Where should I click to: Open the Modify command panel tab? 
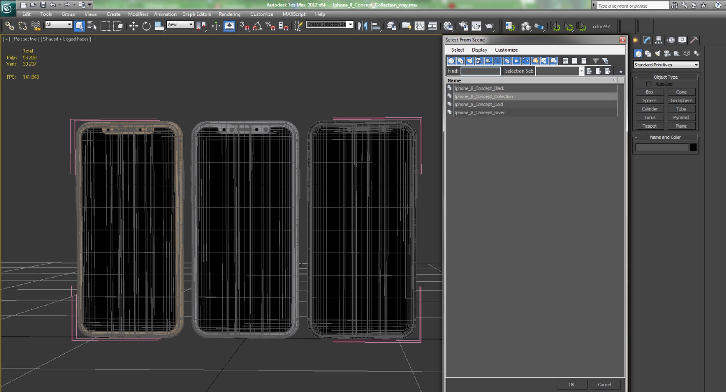click(647, 40)
